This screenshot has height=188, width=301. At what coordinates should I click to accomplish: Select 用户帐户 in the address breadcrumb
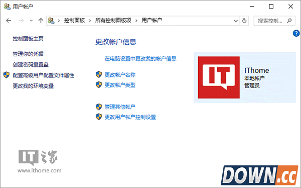coord(152,20)
